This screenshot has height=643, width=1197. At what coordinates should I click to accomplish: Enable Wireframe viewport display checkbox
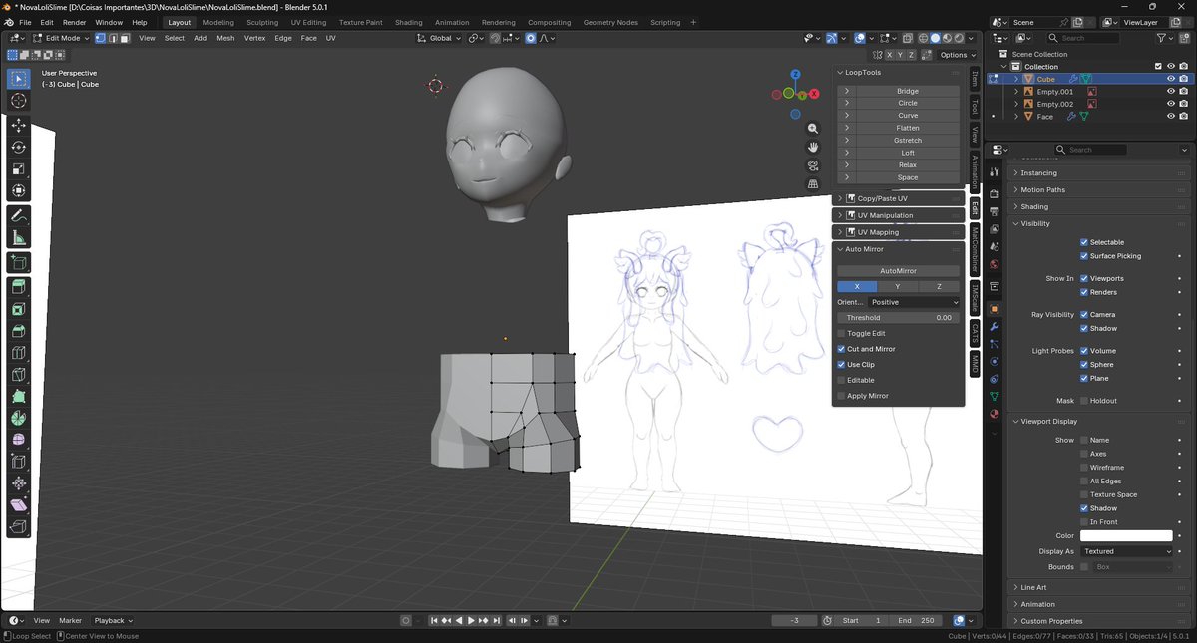pos(1084,468)
